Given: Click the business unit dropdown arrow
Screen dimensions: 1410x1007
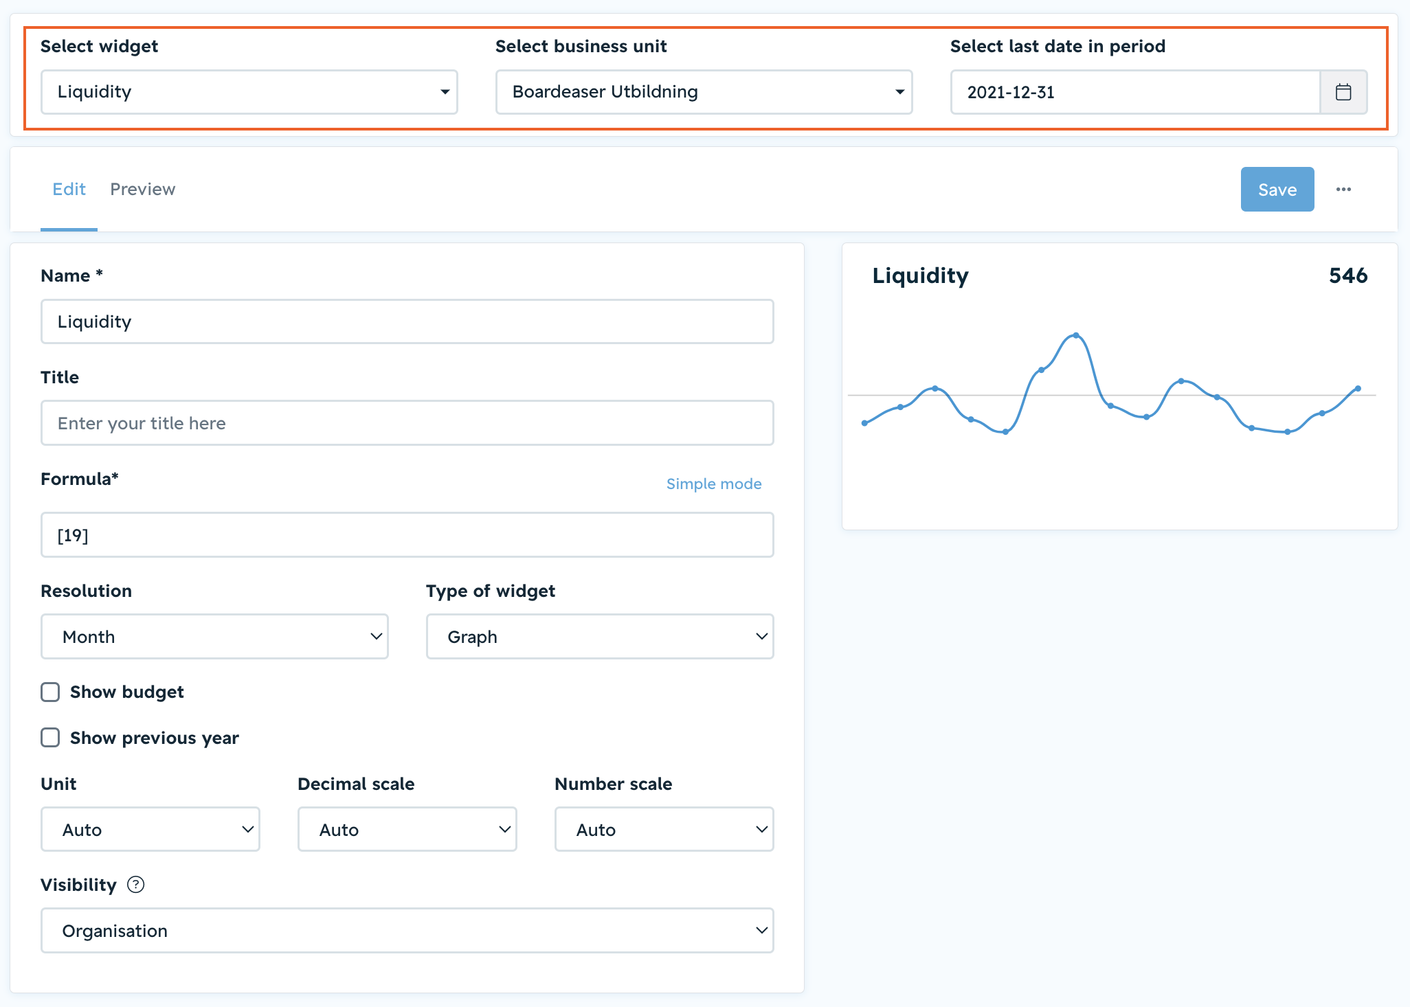Looking at the screenshot, I should click(899, 92).
